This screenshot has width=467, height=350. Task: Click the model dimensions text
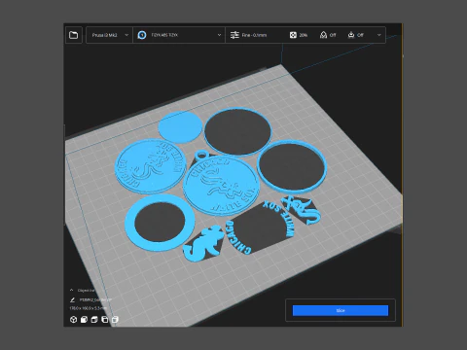click(x=89, y=308)
